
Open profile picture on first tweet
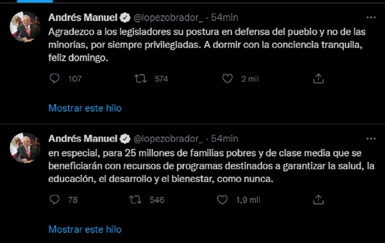(x=25, y=26)
